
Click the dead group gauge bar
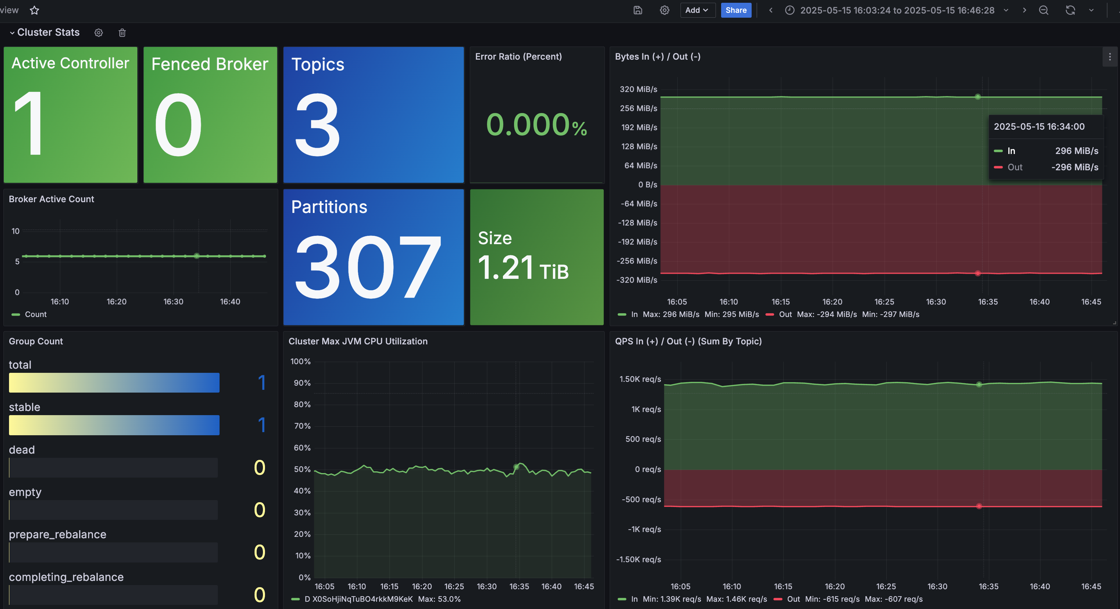pos(113,468)
